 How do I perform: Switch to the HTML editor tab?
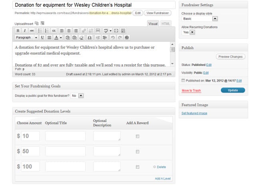click(x=166, y=24)
